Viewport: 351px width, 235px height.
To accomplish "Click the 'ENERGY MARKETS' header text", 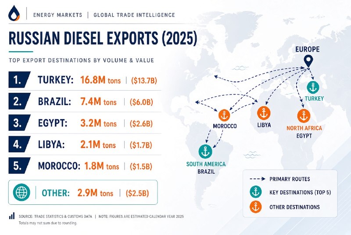I will (x=58, y=15).
